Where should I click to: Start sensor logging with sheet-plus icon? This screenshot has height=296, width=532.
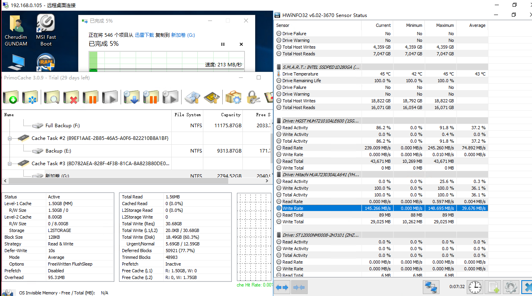pyautogui.click(x=493, y=287)
